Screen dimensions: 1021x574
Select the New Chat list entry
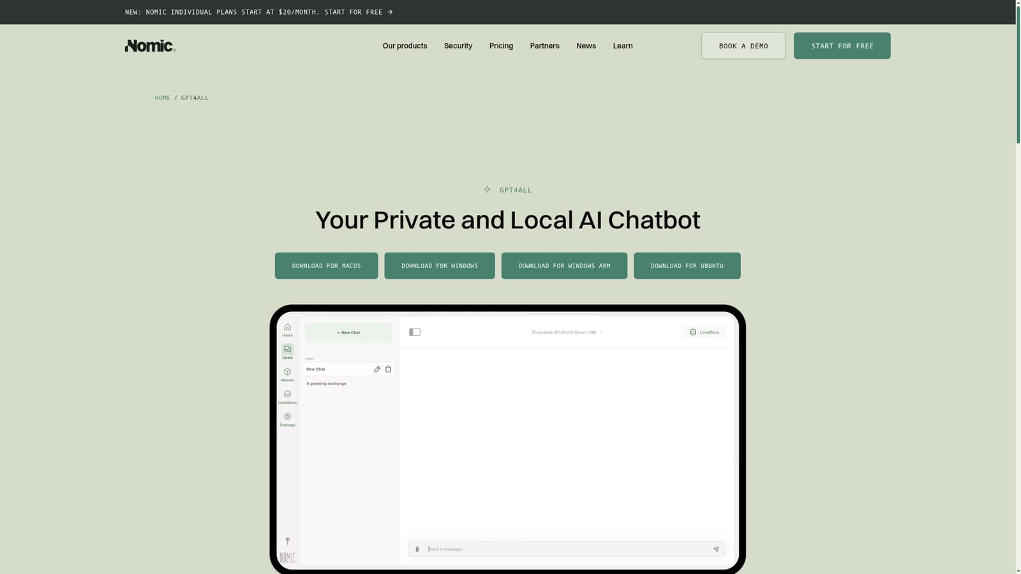coord(348,369)
